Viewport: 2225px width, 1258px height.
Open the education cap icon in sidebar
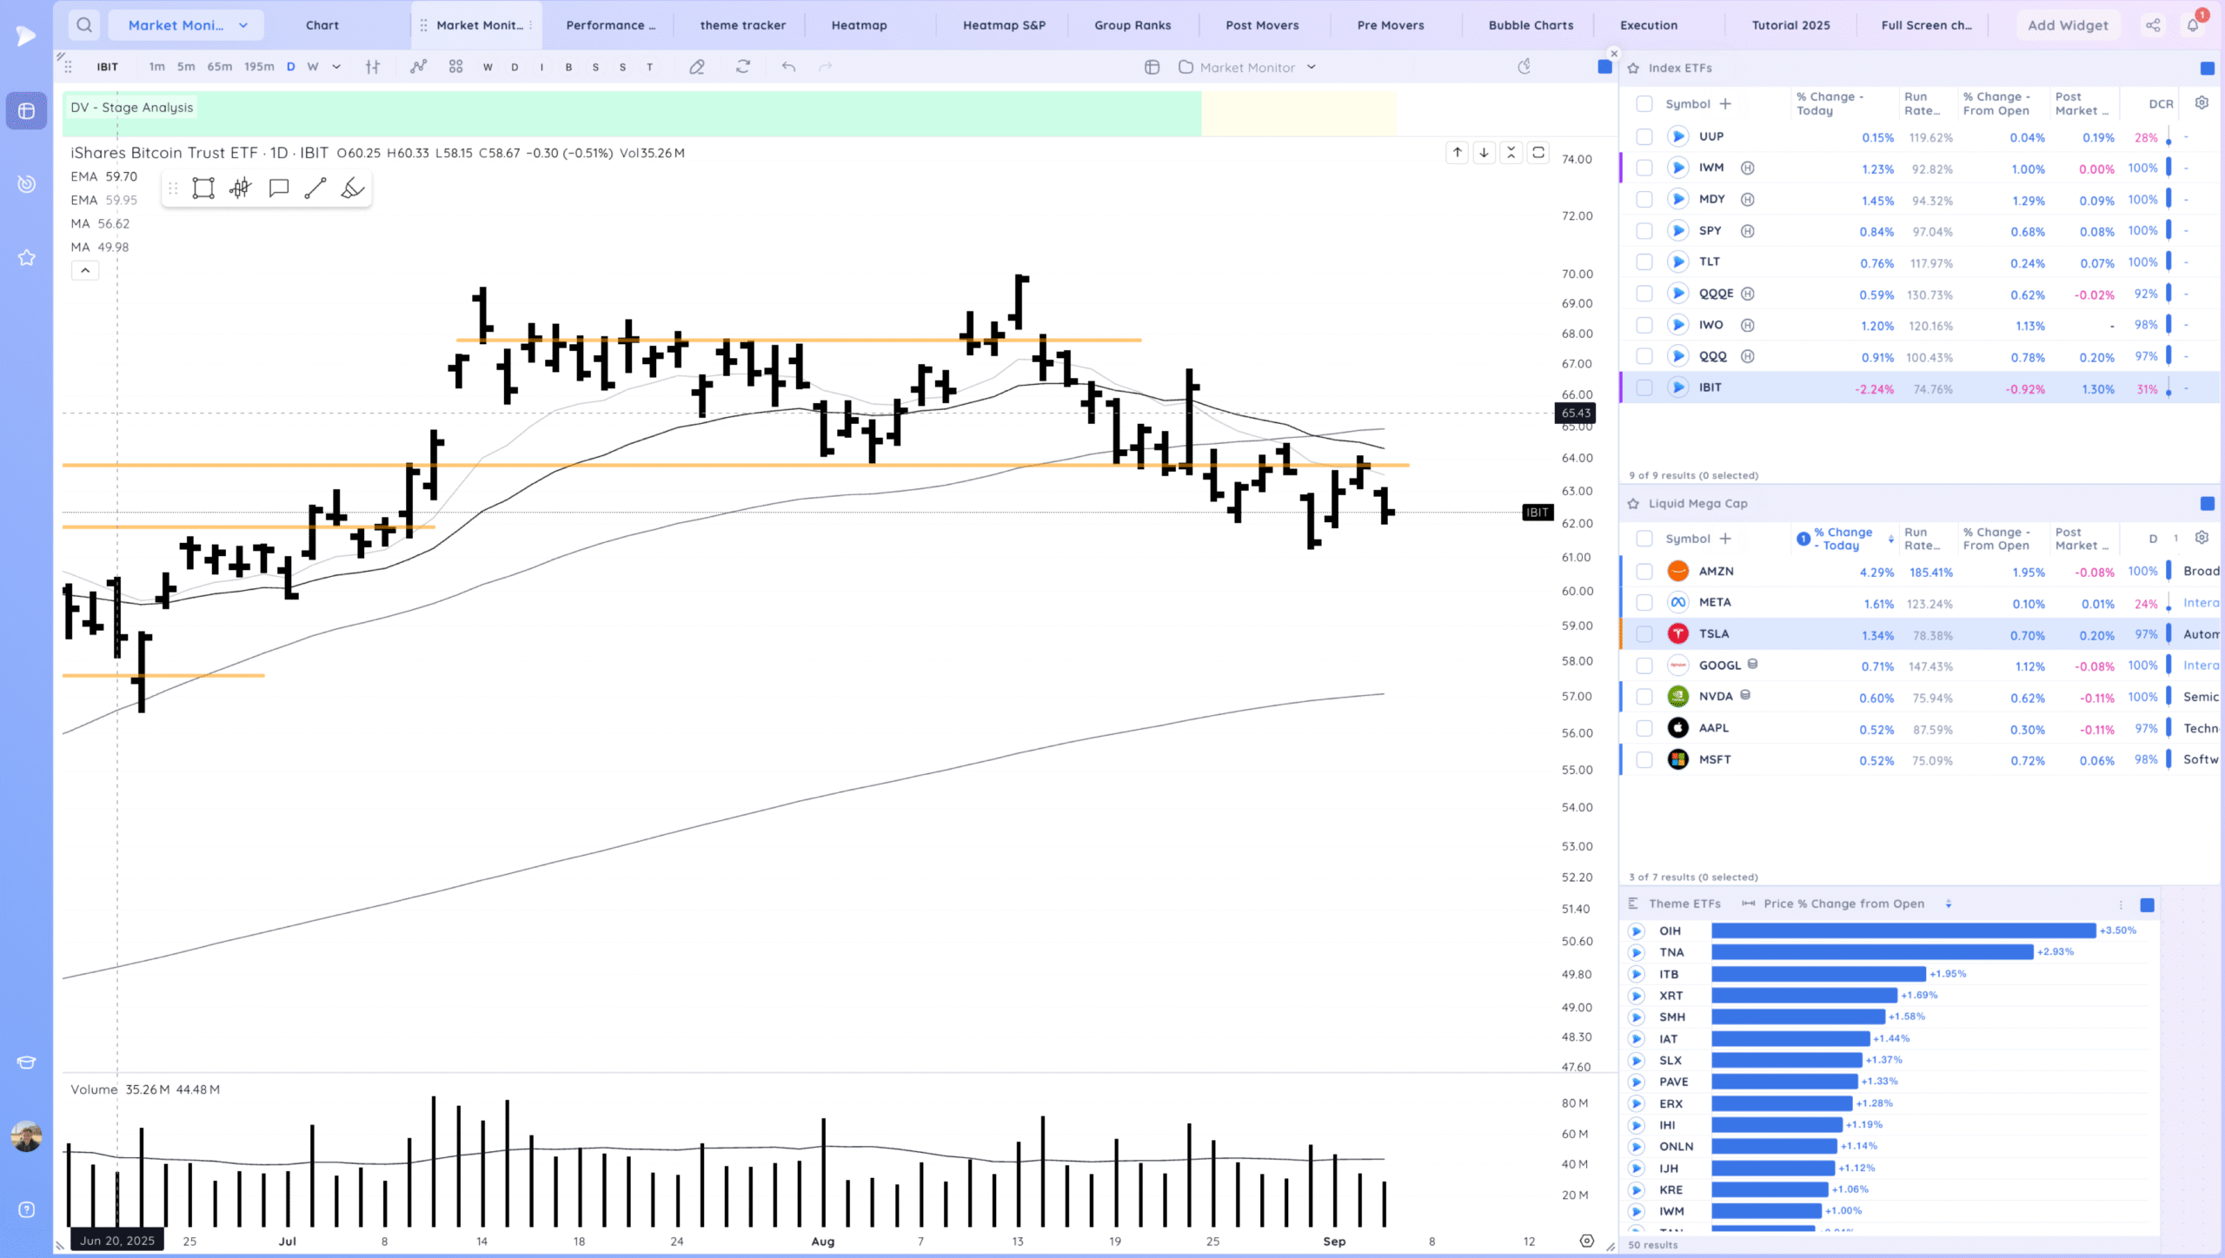pyautogui.click(x=27, y=1063)
